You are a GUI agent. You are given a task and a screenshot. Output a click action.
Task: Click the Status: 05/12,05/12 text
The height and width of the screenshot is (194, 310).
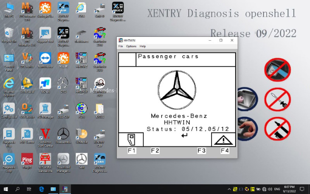[x=188, y=129]
